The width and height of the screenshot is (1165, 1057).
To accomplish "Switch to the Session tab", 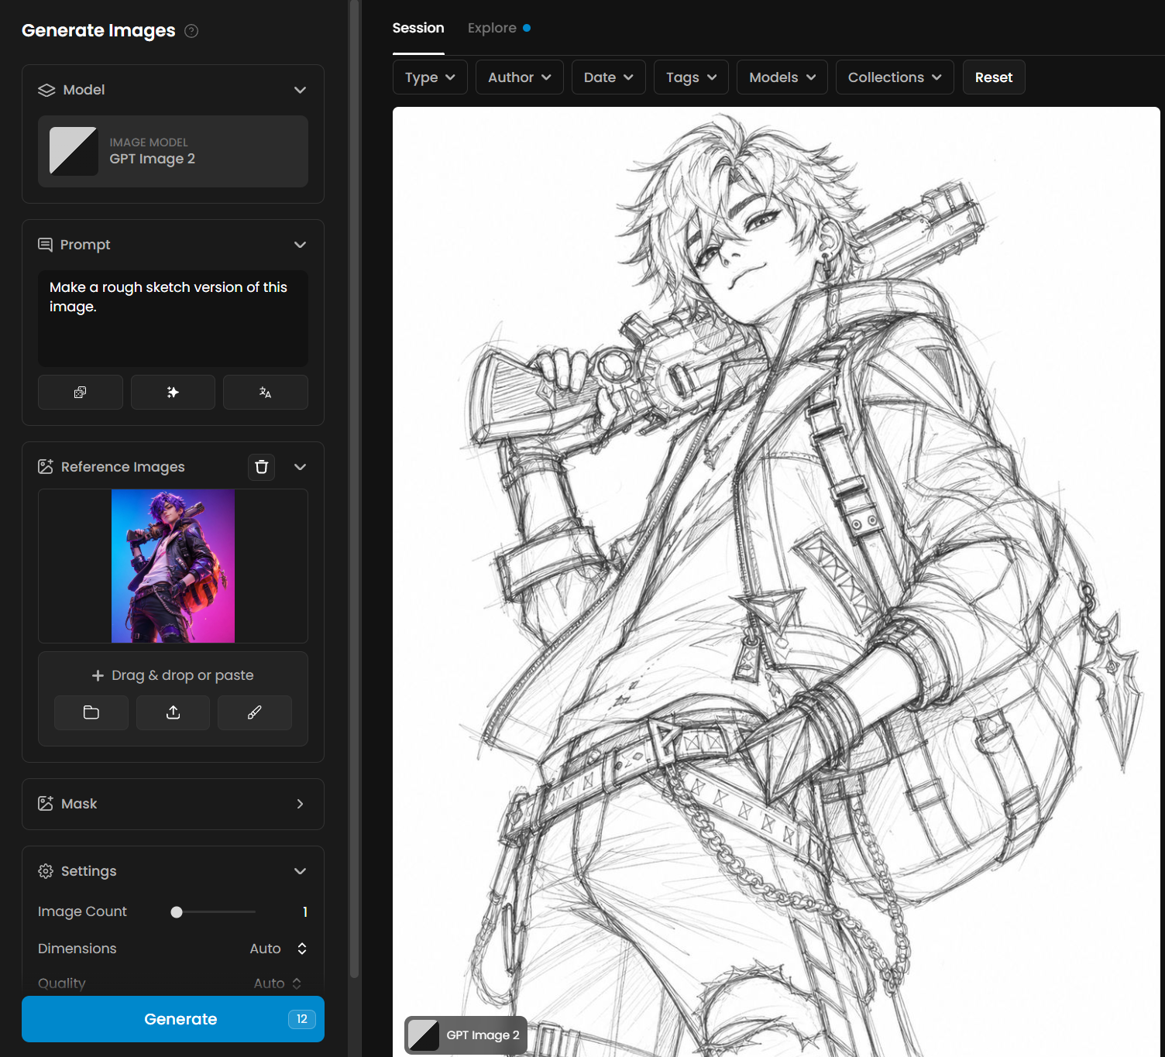I will (x=418, y=28).
